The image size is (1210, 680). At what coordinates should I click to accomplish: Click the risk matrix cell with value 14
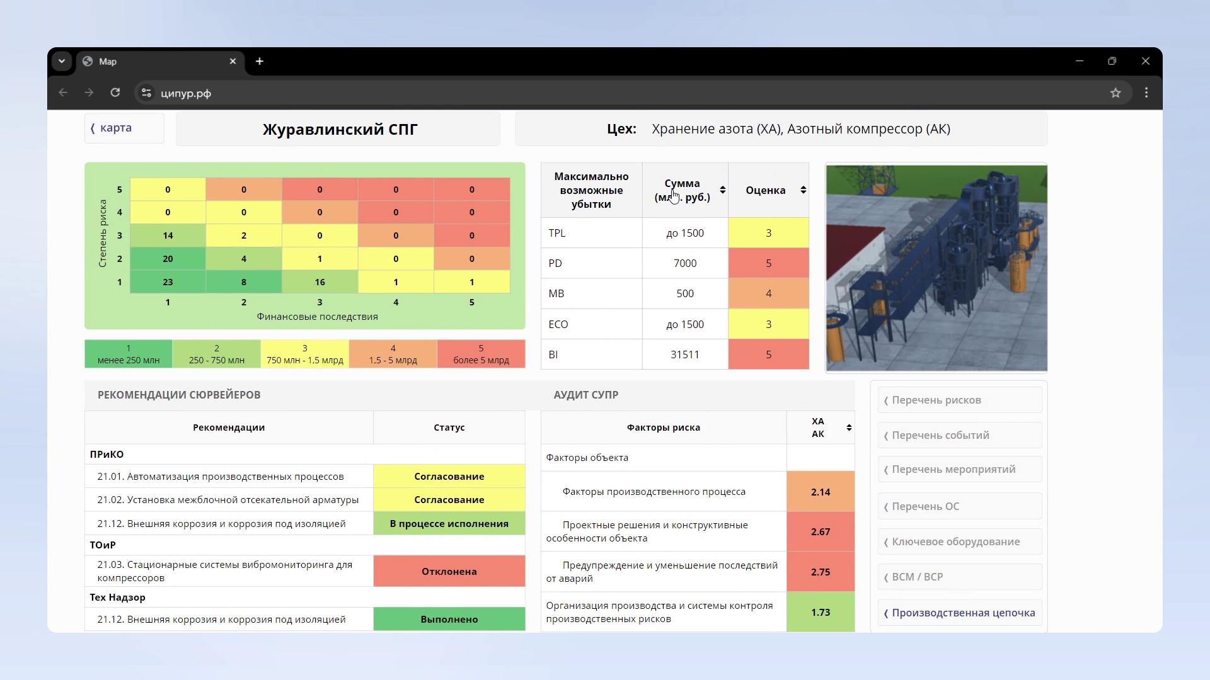168,235
